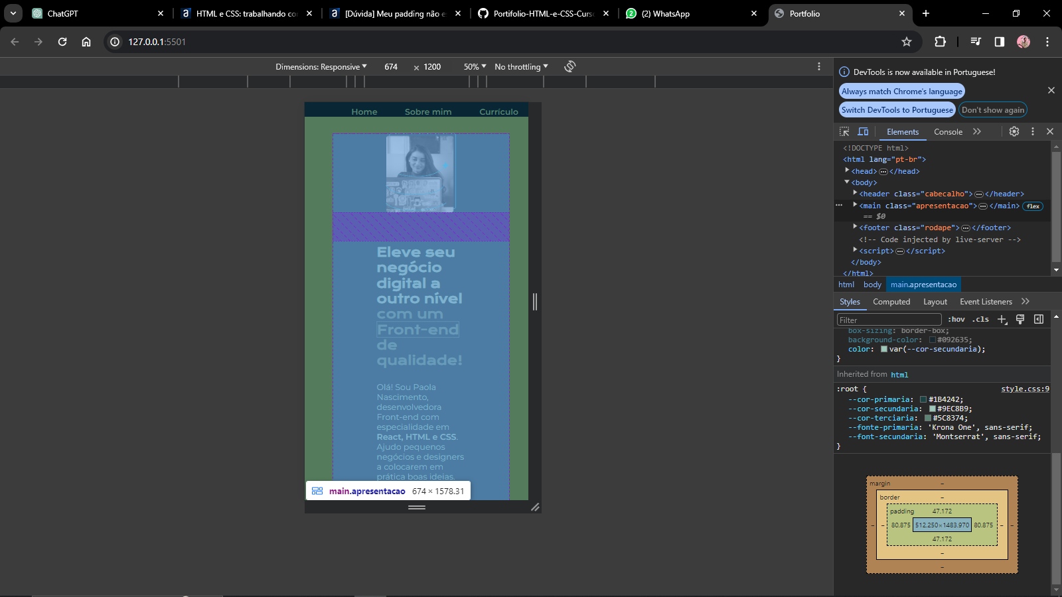
Task: Toggle the browser side panel icon
Action: [x=1000, y=42]
